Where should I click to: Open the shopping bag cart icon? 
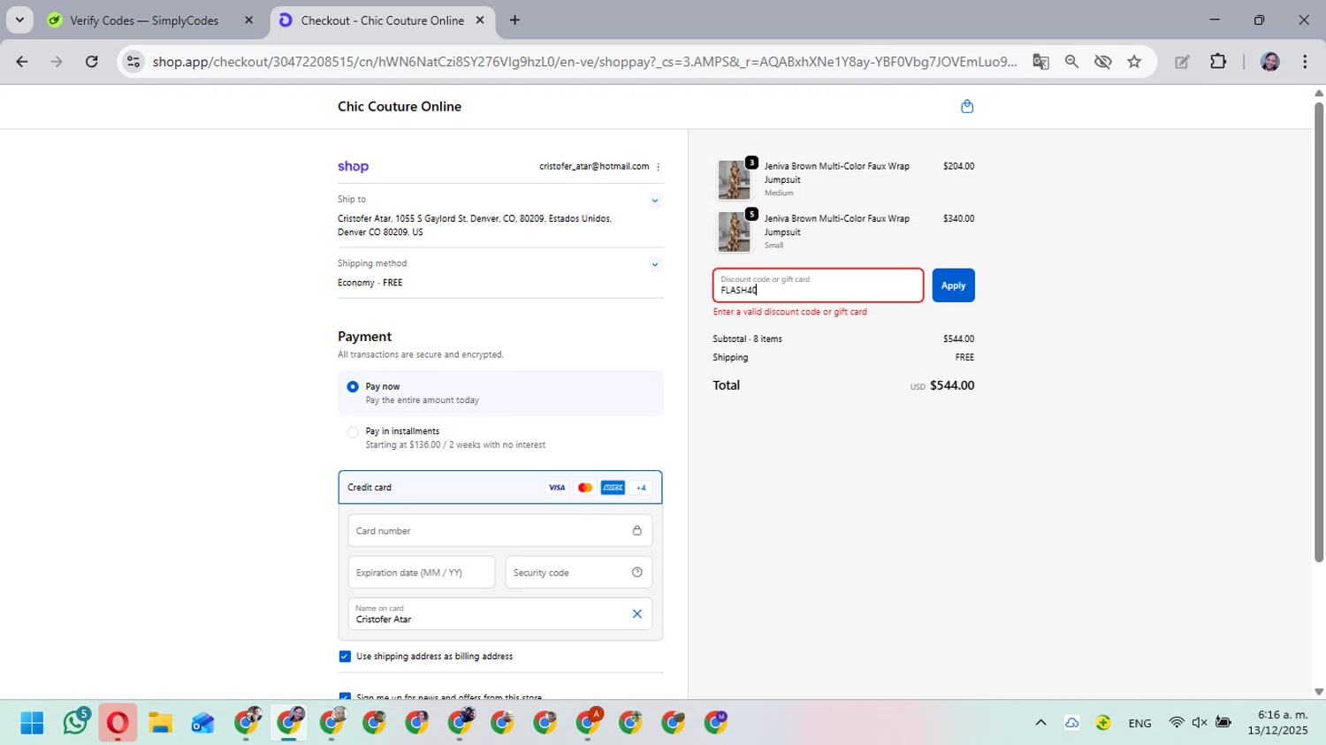tap(967, 106)
